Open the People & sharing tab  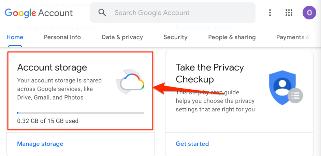tap(232, 37)
